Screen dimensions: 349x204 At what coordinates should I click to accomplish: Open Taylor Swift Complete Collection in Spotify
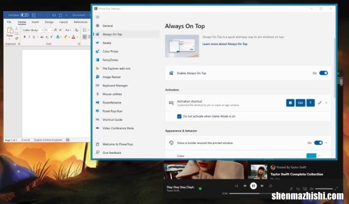point(297,174)
